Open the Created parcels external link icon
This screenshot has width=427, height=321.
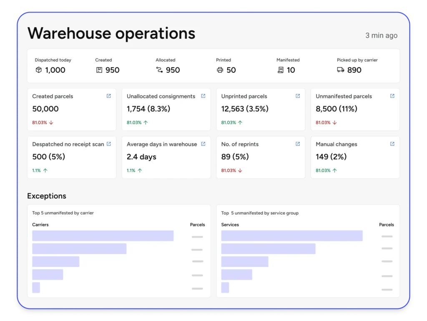tap(108, 96)
